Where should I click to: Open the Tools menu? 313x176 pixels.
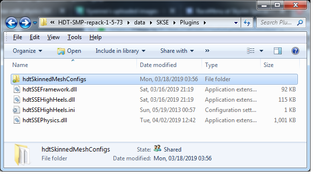click(74, 37)
